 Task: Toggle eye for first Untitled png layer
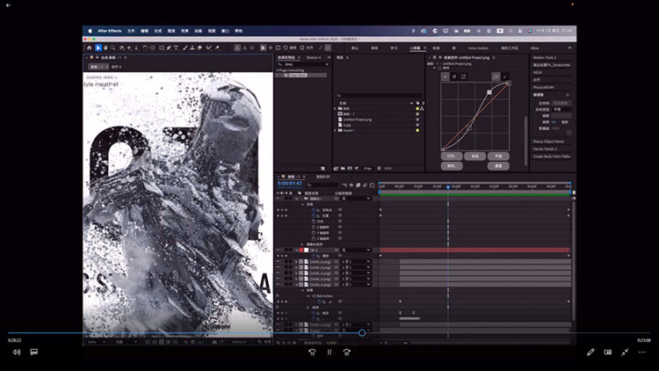(x=279, y=261)
